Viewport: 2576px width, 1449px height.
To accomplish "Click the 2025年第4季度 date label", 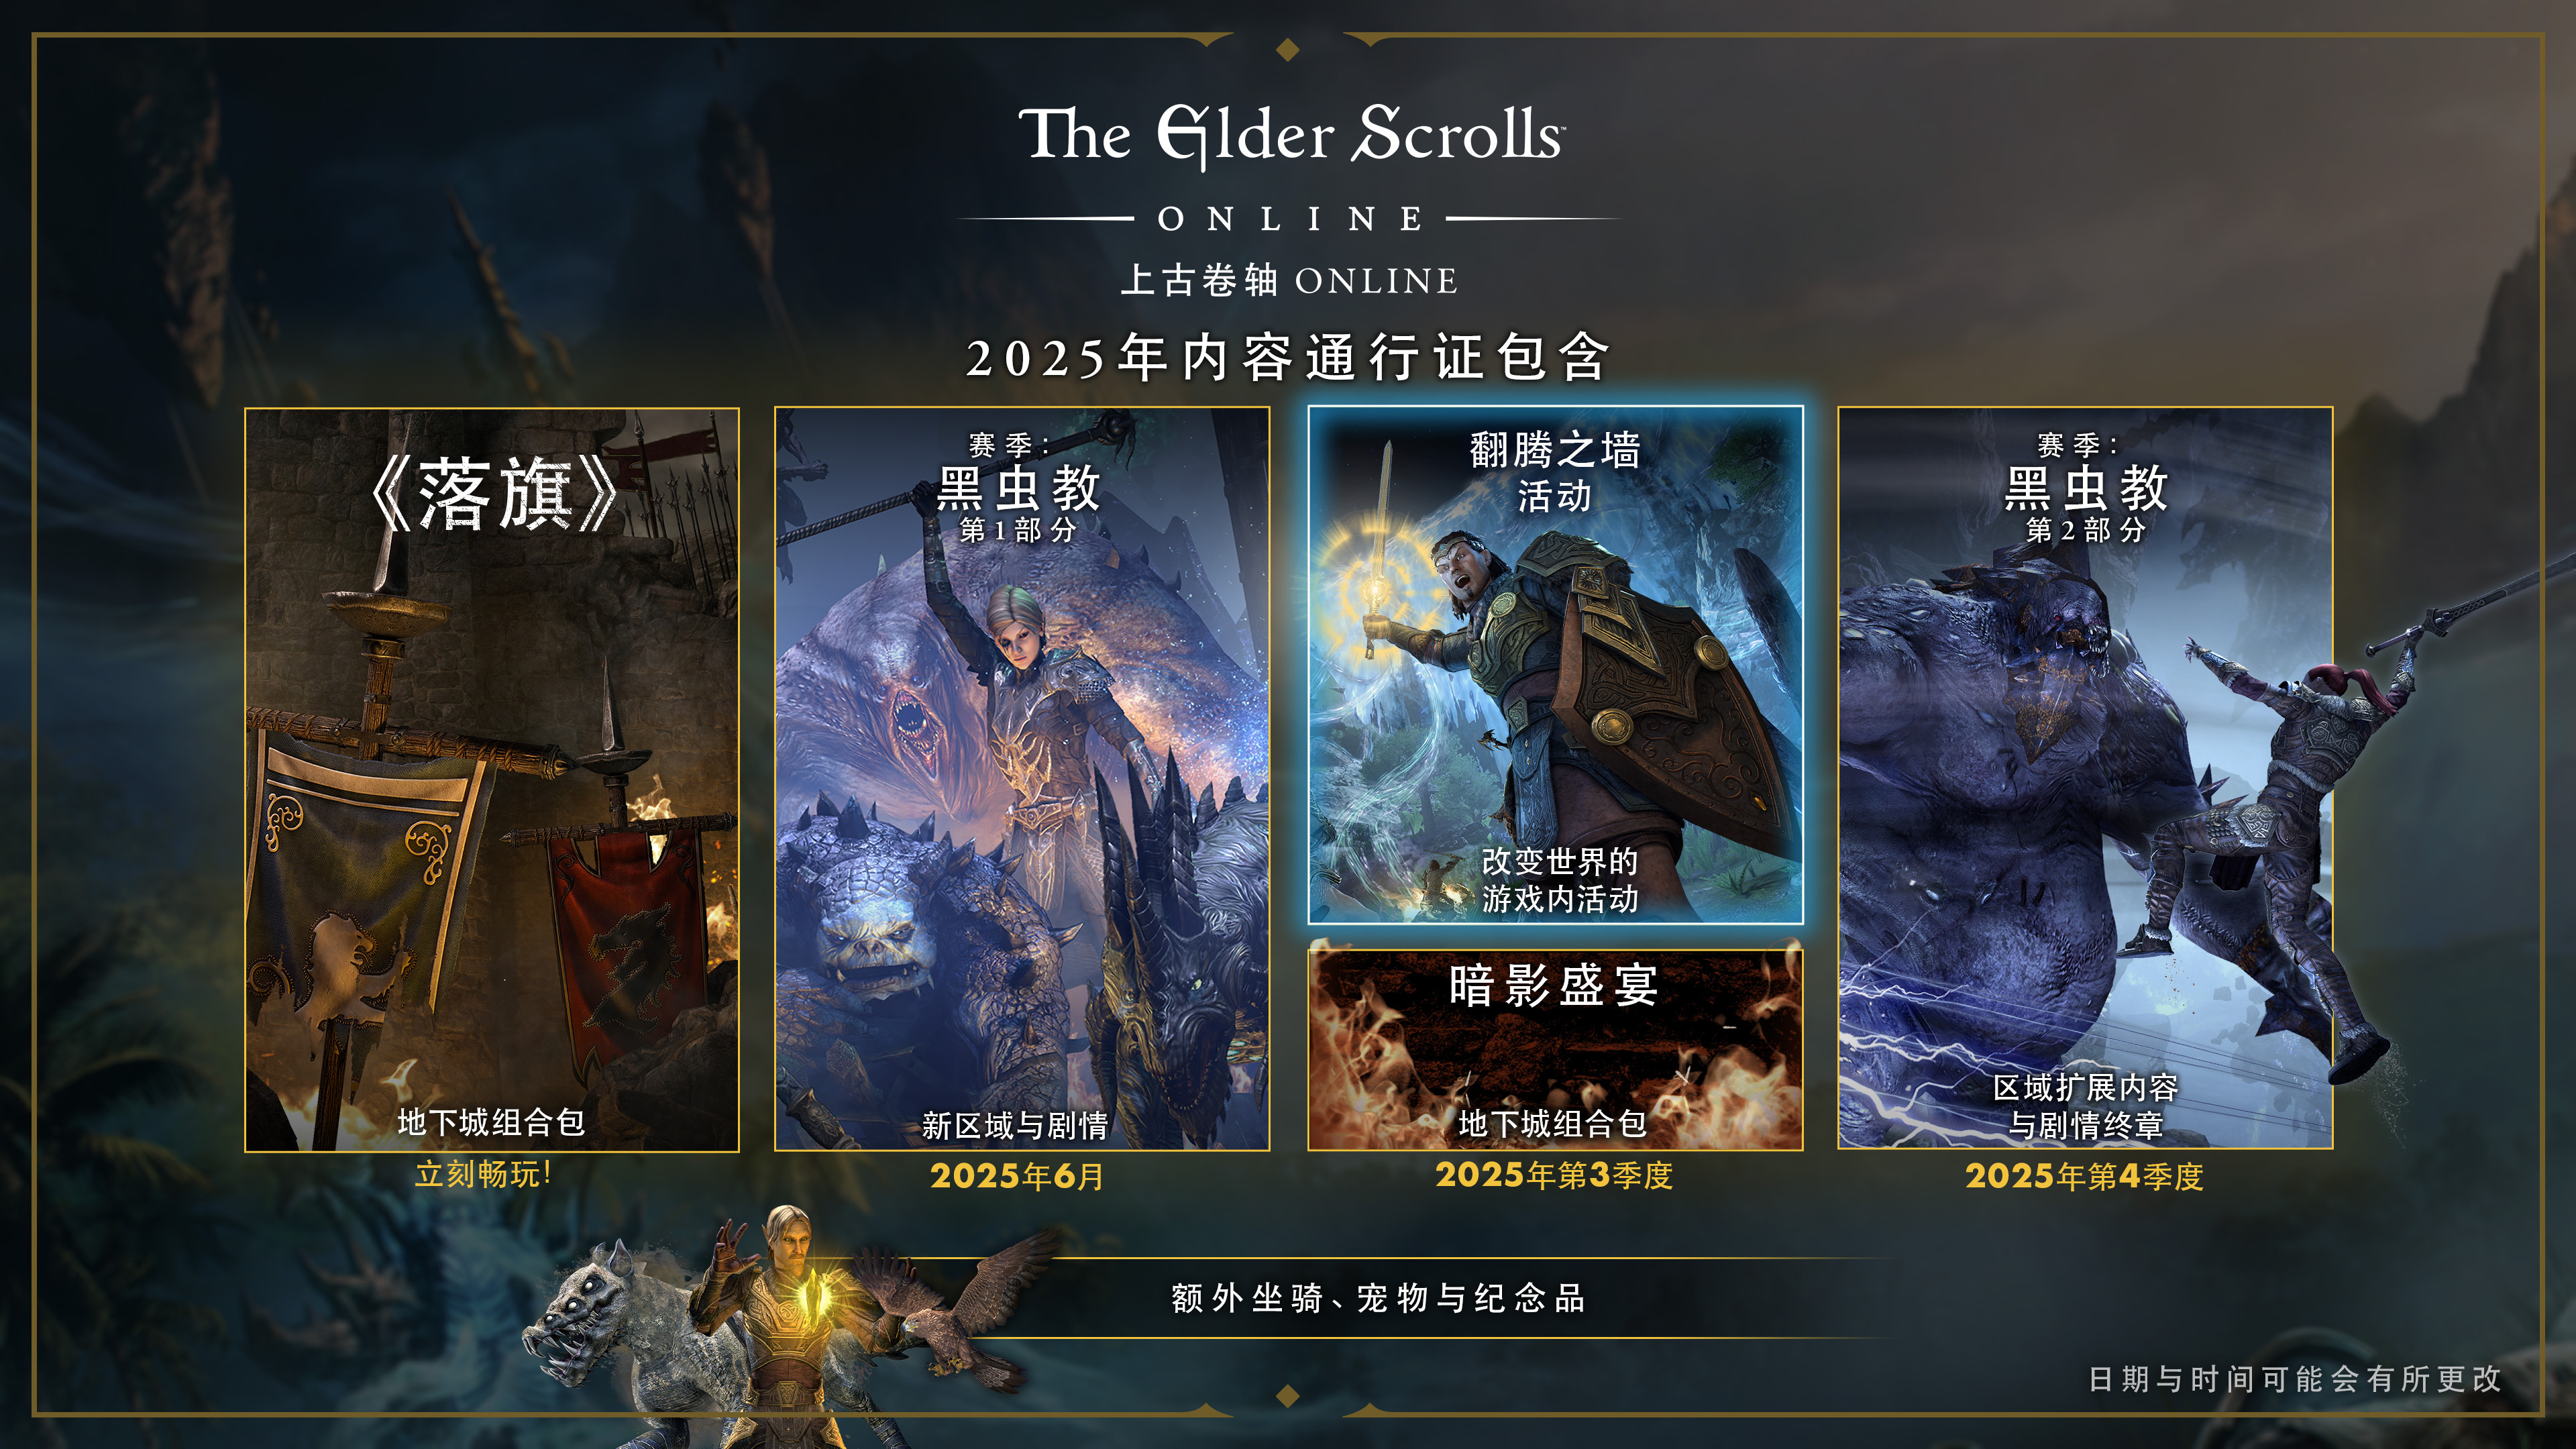I will [x=2084, y=1176].
